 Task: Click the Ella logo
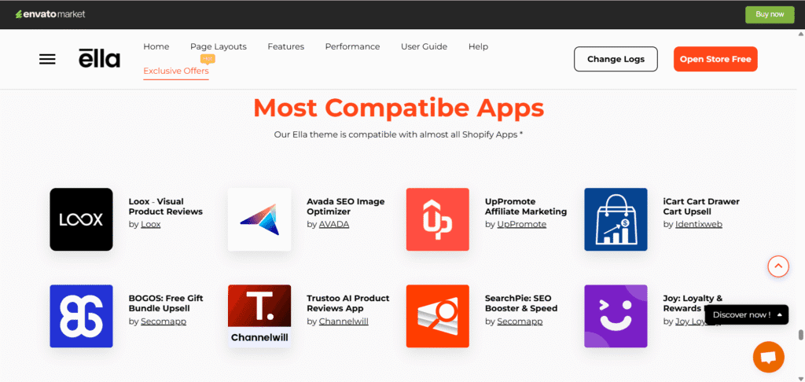click(100, 58)
